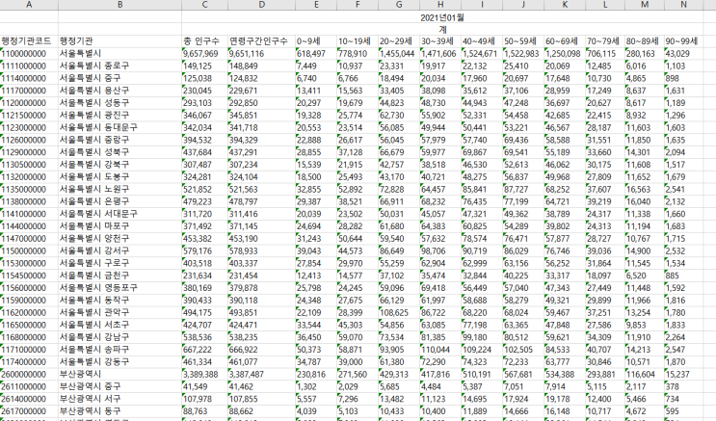Click the '서울특별시 성동구' cell
Image resolution: width=716 pixels, height=421 pixels.
[x=119, y=103]
